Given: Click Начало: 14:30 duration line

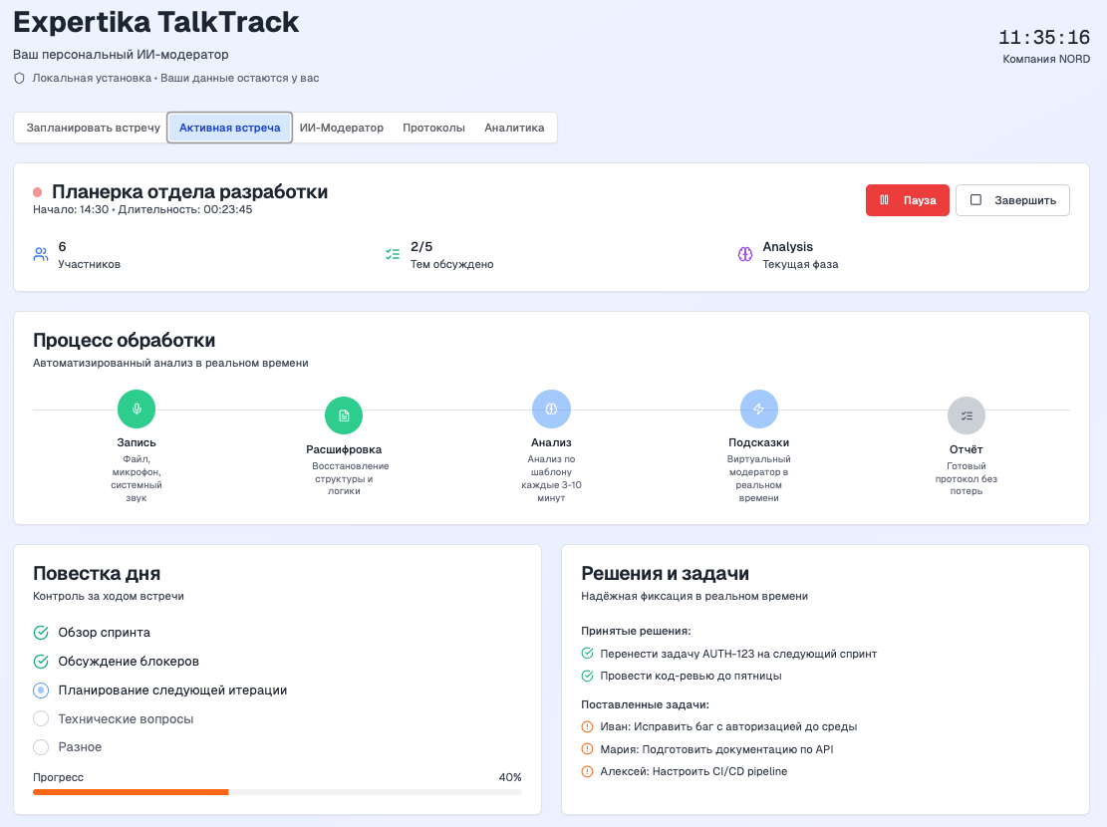Looking at the screenshot, I should pyautogui.click(x=142, y=210).
